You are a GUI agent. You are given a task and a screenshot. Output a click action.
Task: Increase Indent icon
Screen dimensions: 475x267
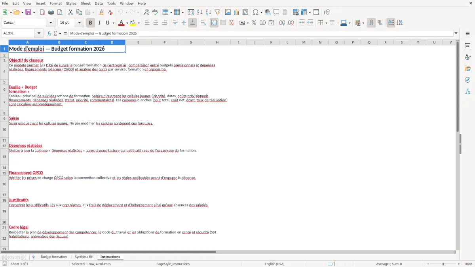pos(302,23)
